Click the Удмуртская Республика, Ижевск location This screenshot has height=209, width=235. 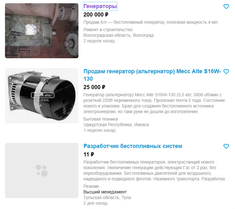point(116,125)
